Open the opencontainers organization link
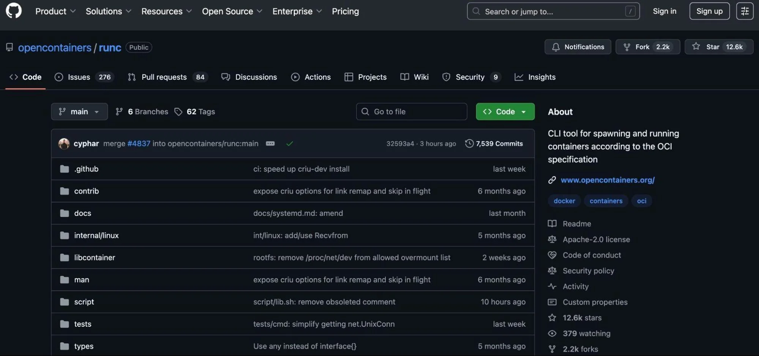 (55, 47)
